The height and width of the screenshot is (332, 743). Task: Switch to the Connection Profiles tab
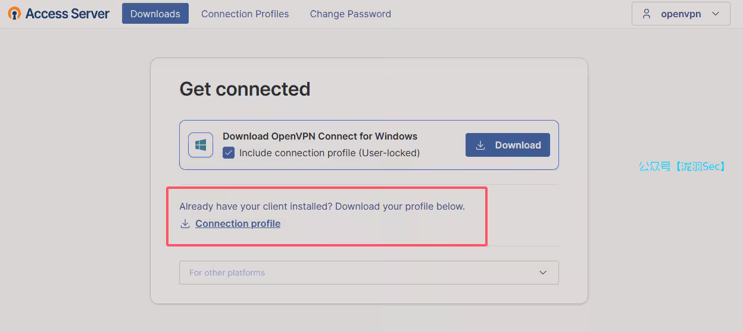[245, 14]
